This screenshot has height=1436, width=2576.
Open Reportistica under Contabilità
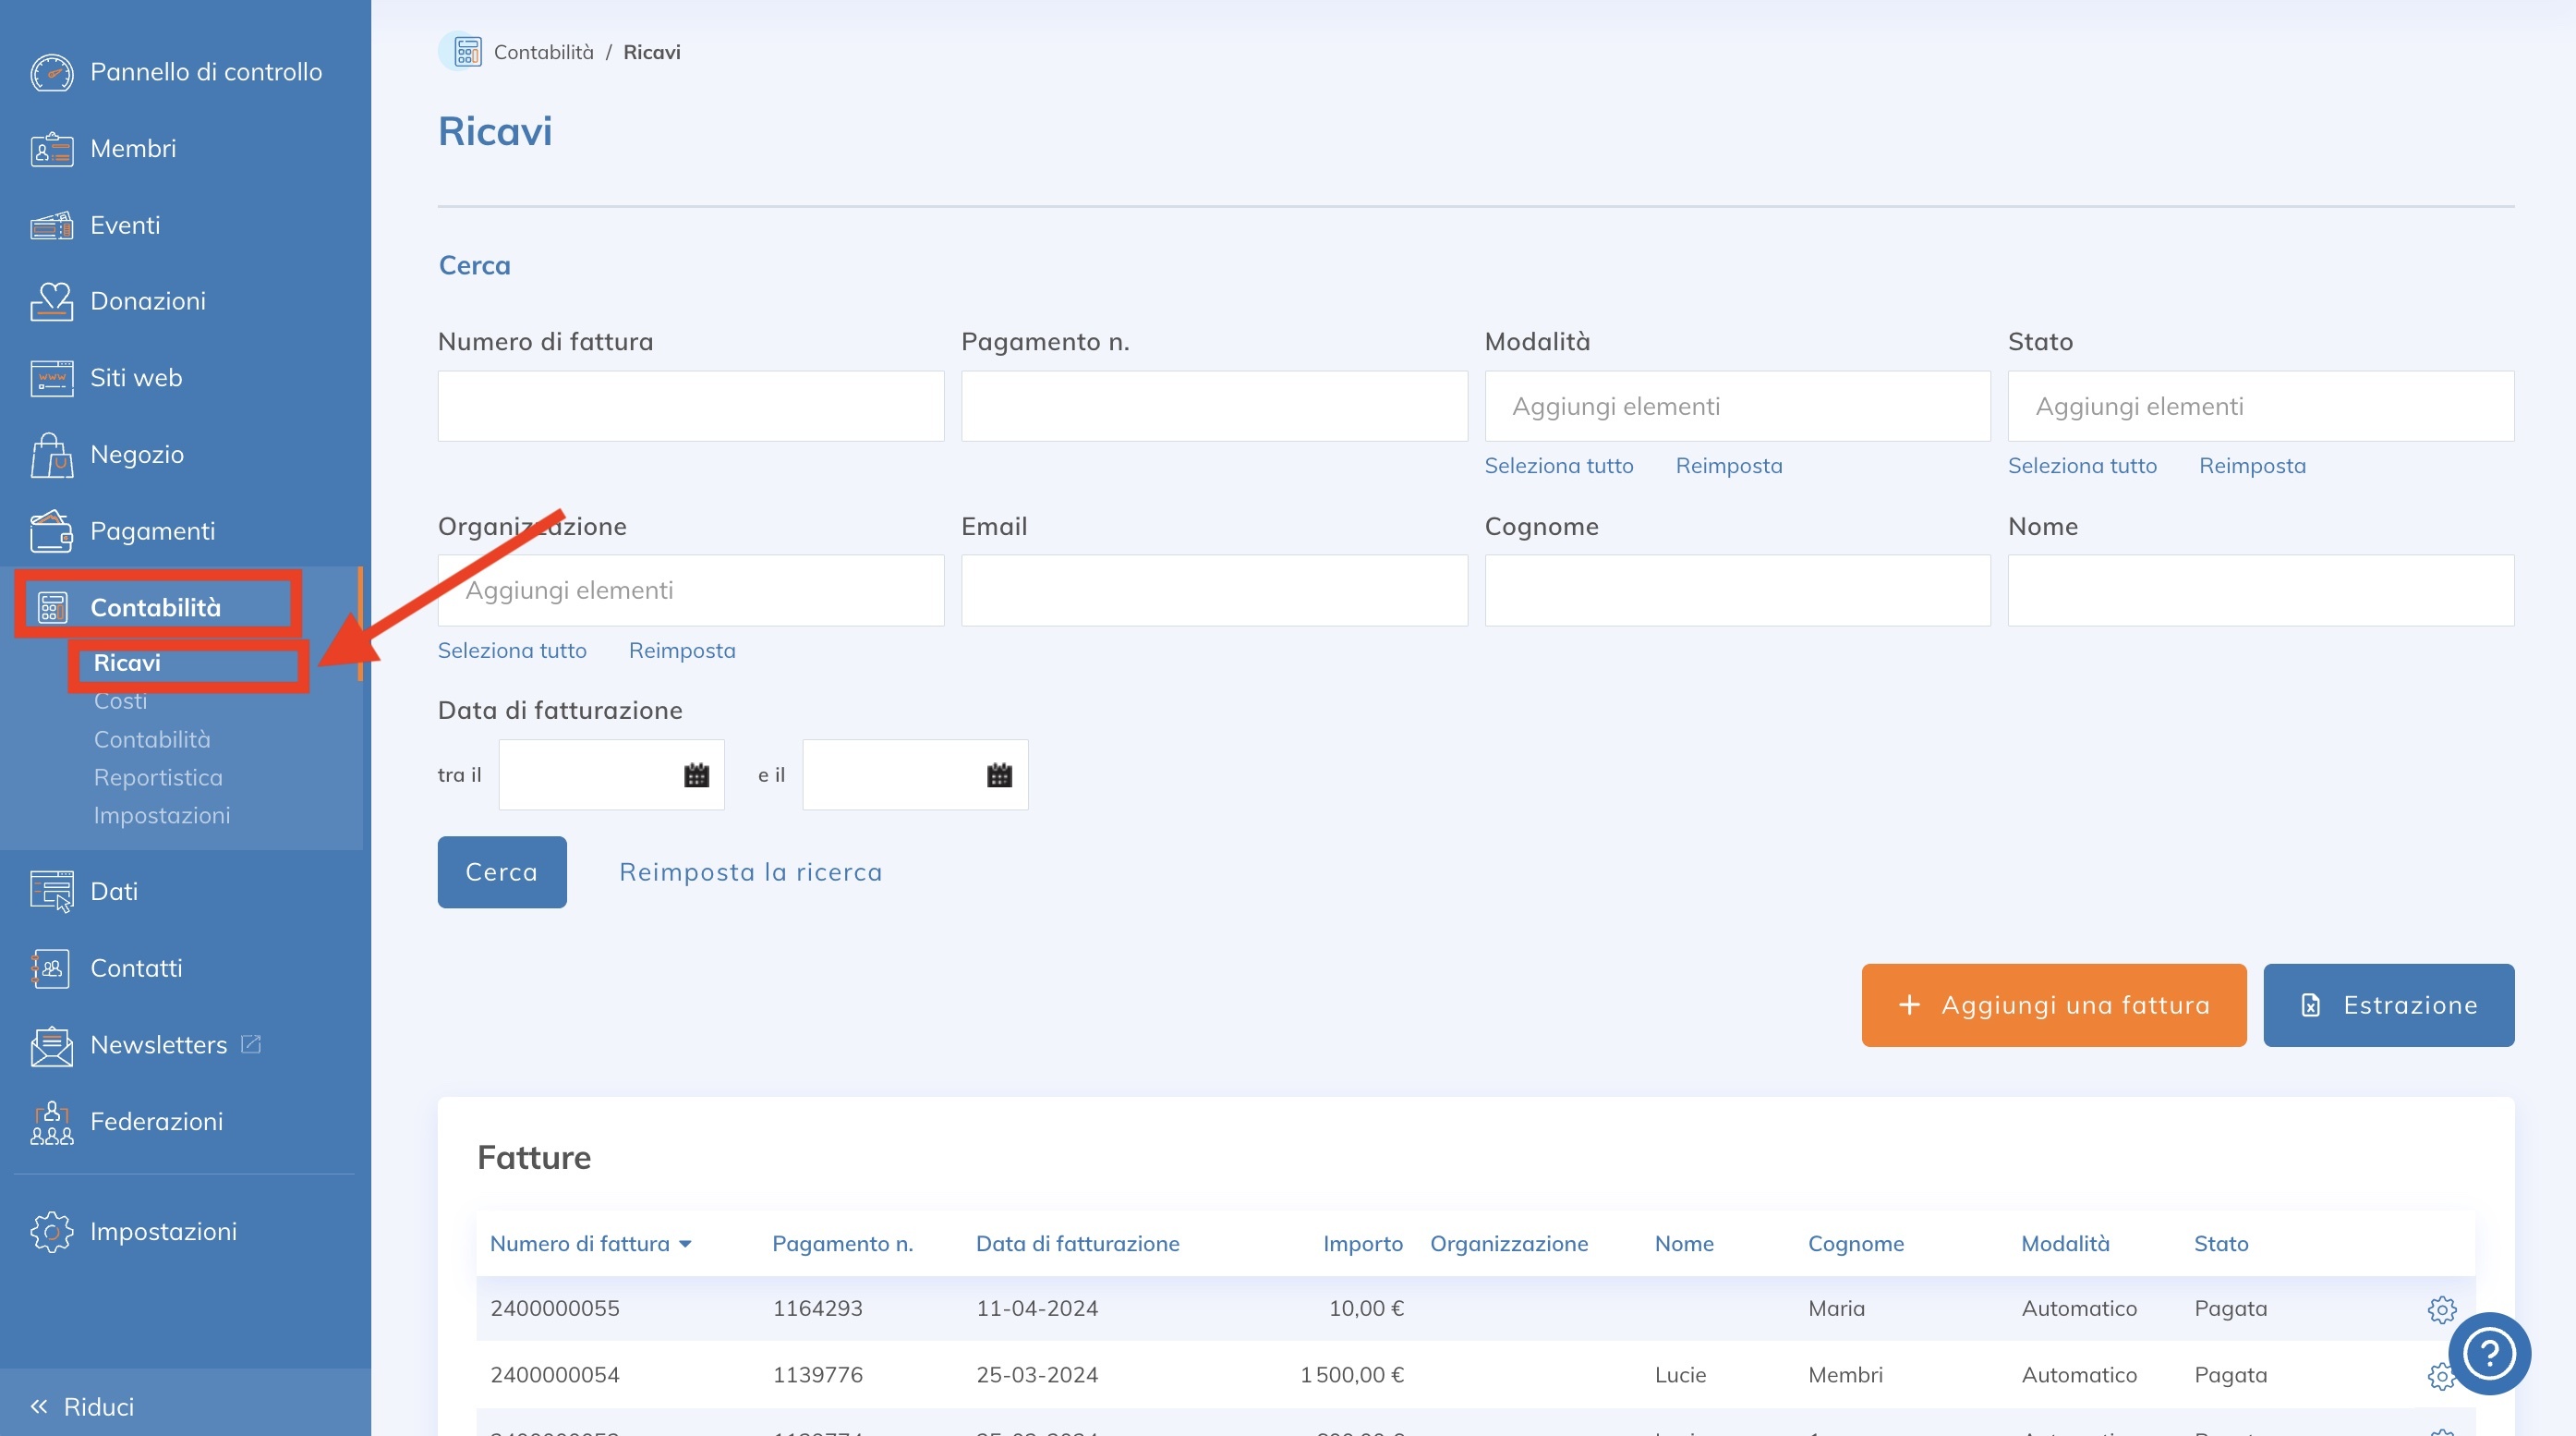tap(158, 777)
